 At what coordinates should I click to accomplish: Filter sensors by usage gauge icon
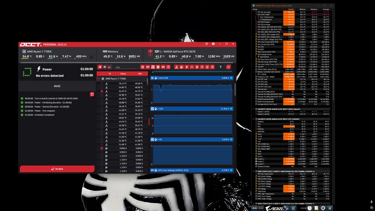pos(202,67)
